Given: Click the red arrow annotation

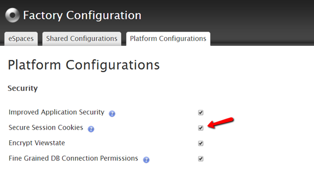Looking at the screenshot, I should 220,123.
